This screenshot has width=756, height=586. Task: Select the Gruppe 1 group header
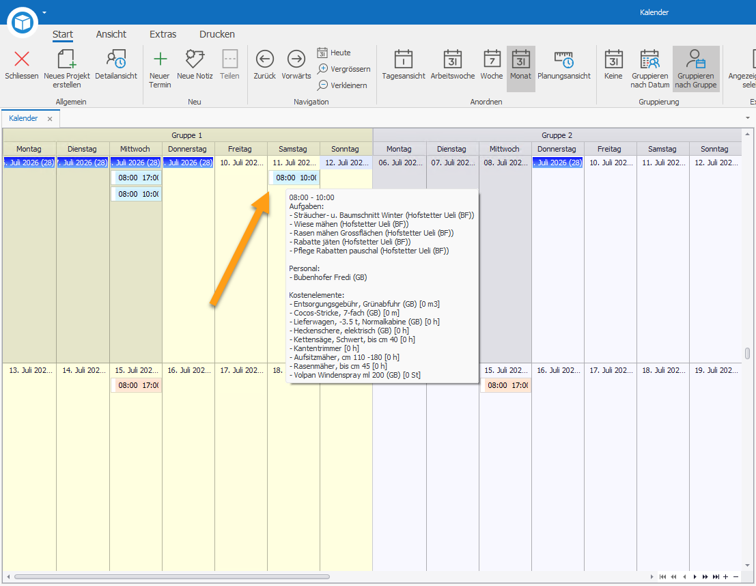click(x=187, y=135)
